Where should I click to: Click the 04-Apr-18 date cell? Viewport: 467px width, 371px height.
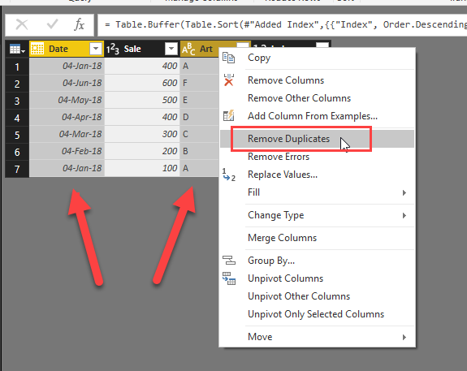(67, 117)
